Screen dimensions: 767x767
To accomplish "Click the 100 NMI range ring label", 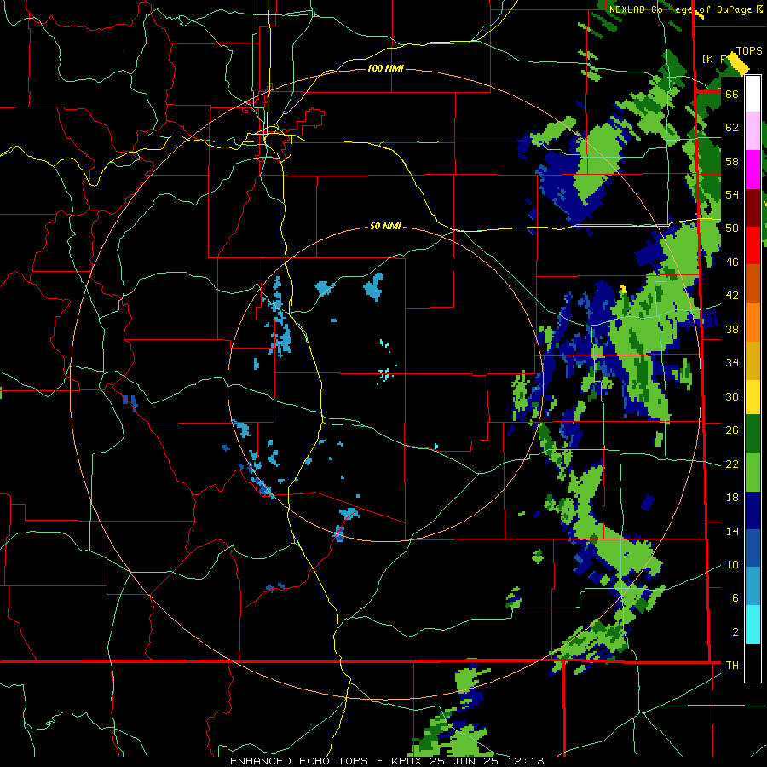I will pyautogui.click(x=385, y=68).
